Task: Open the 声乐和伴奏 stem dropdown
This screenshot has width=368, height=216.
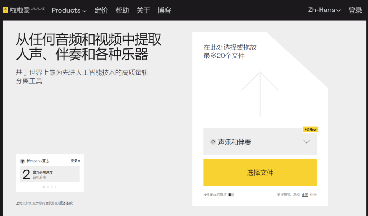Action: 306,142
